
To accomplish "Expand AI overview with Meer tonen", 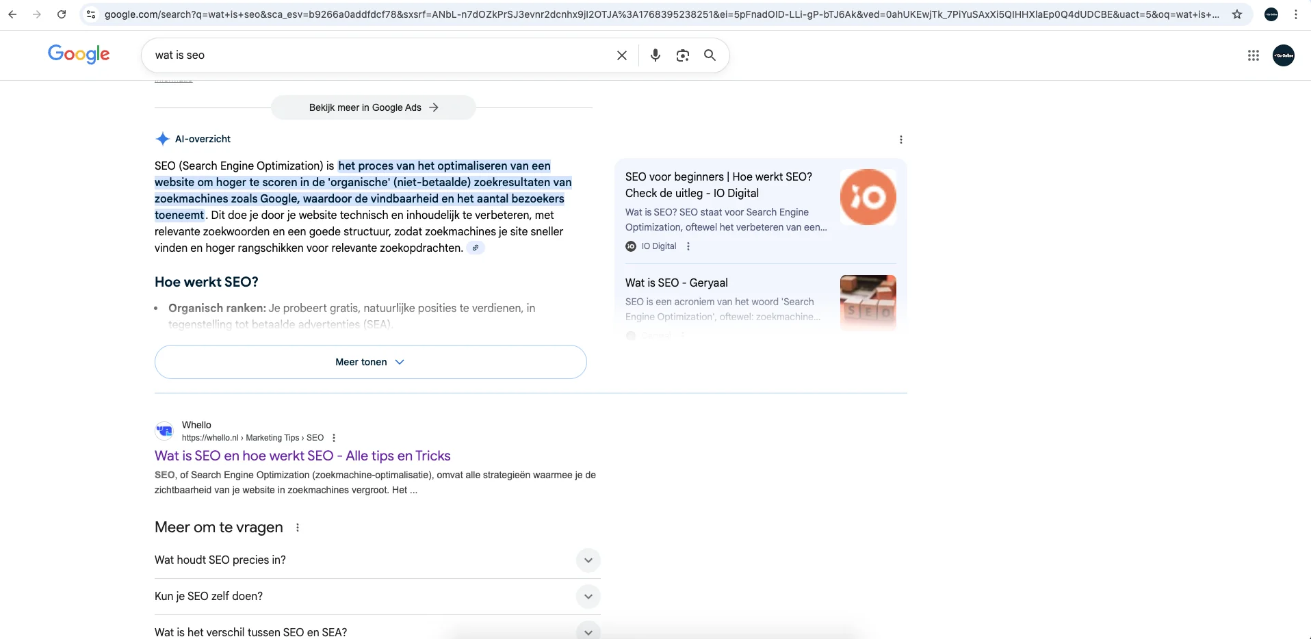I will tap(370, 362).
